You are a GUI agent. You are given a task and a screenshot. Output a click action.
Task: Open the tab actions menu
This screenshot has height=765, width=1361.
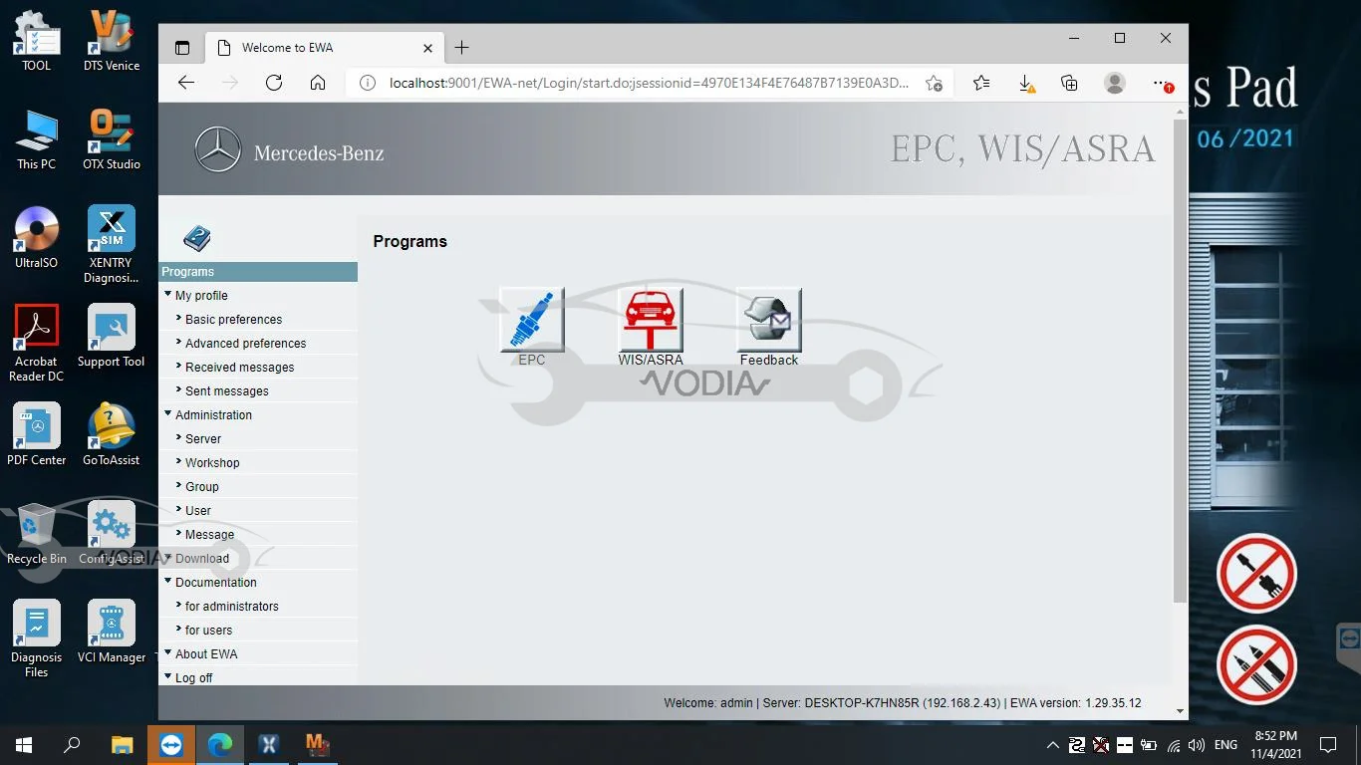pyautogui.click(x=182, y=47)
